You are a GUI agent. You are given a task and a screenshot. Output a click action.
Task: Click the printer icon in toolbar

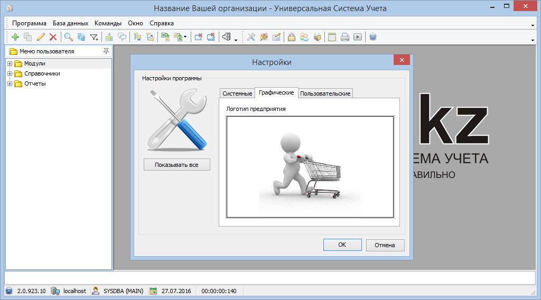344,37
